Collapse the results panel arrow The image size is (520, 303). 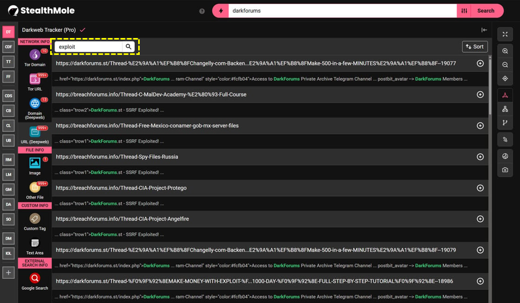[484, 30]
